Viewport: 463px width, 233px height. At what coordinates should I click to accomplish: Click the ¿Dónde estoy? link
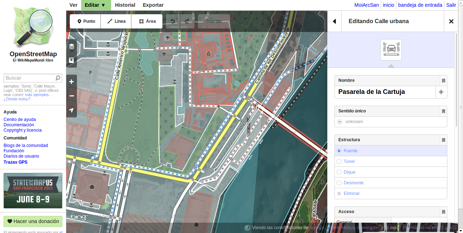pos(17,99)
